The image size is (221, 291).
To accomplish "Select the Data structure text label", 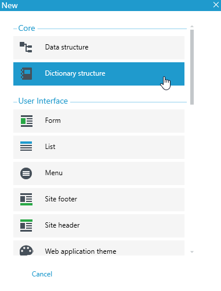I will (67, 47).
